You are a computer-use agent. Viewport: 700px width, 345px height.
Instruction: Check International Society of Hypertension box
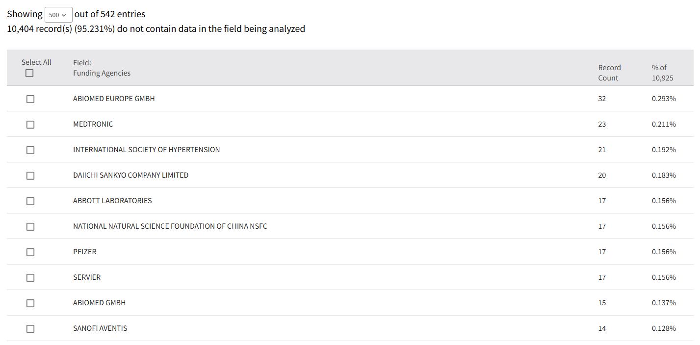[x=30, y=150]
